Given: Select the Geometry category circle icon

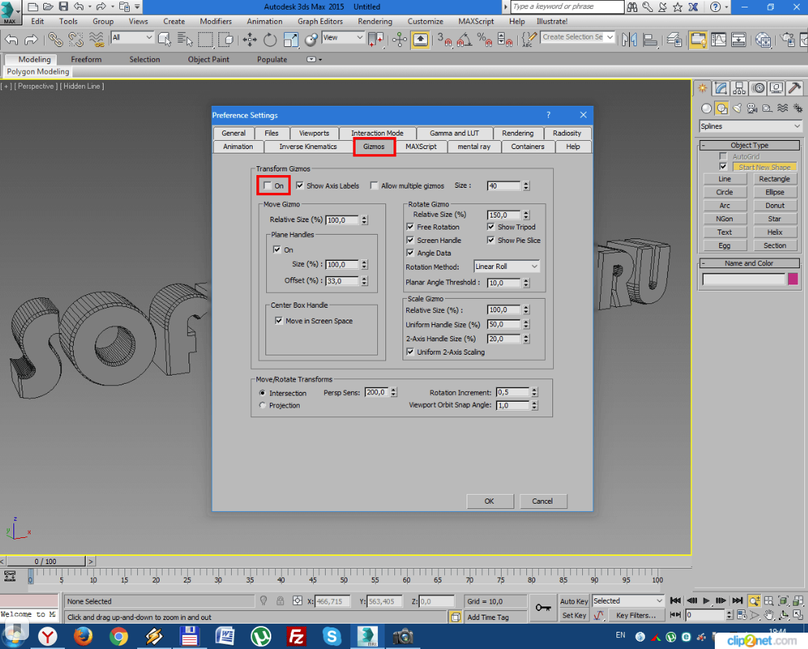Looking at the screenshot, I should click(707, 108).
